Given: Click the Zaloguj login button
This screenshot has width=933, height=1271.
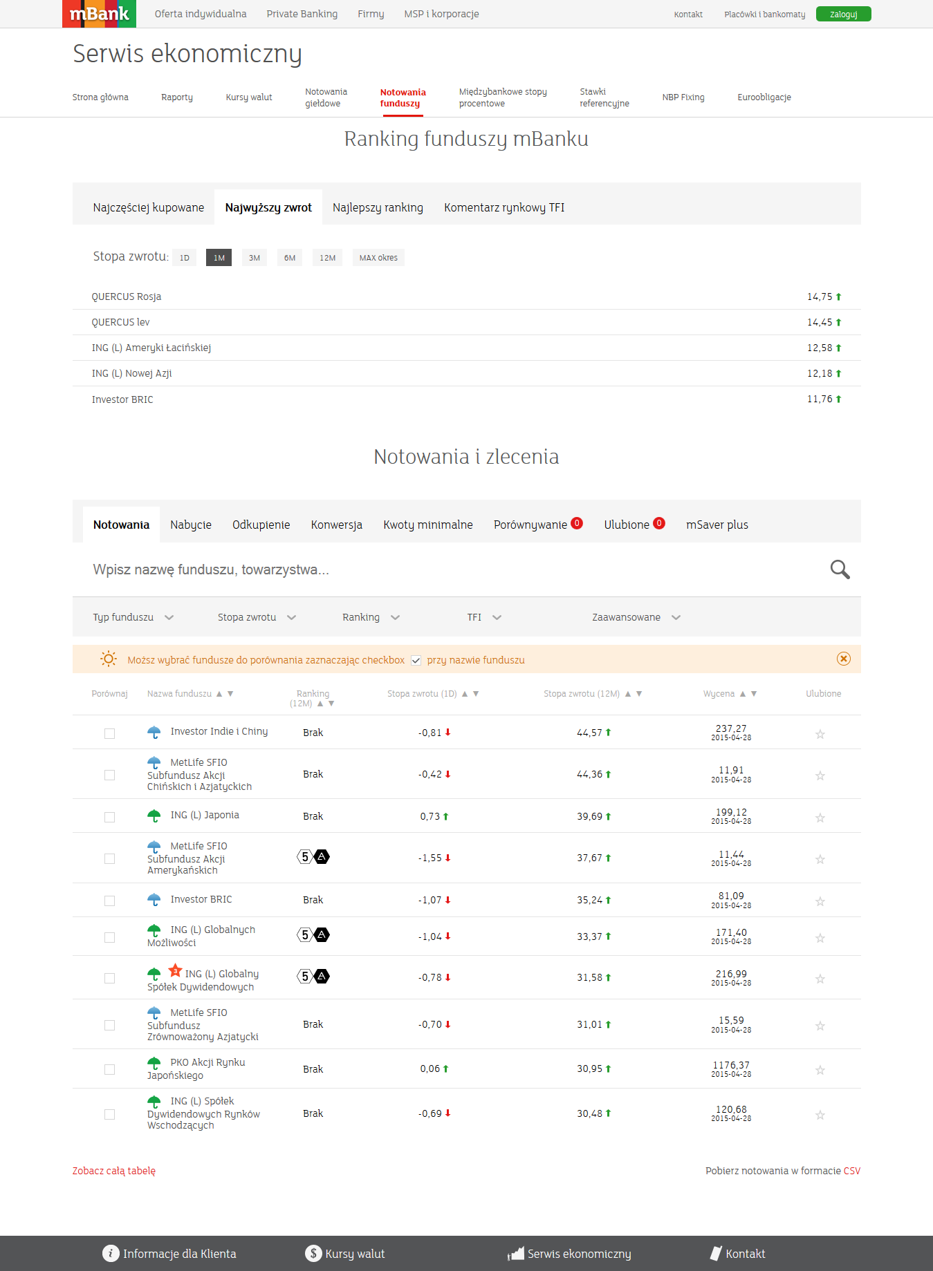Looking at the screenshot, I should click(843, 14).
